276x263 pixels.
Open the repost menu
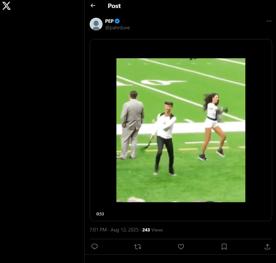138,247
